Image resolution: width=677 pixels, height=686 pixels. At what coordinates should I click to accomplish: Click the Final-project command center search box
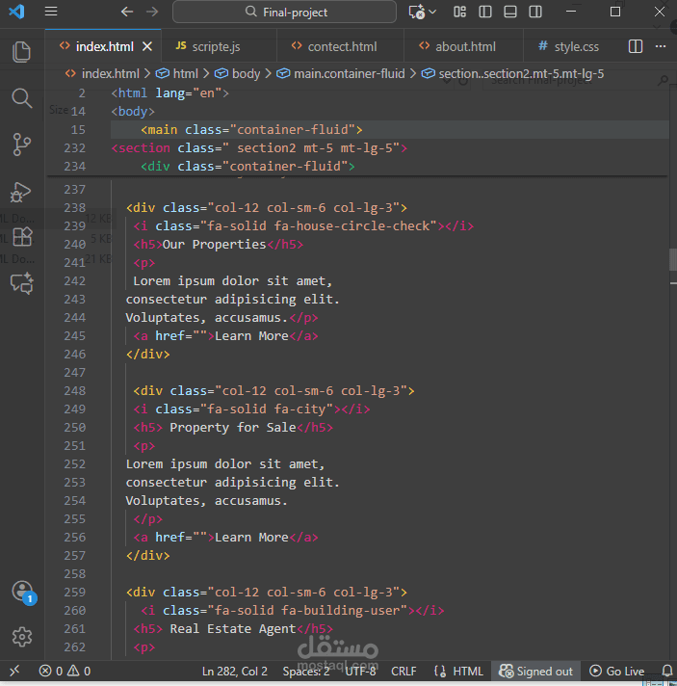[284, 13]
